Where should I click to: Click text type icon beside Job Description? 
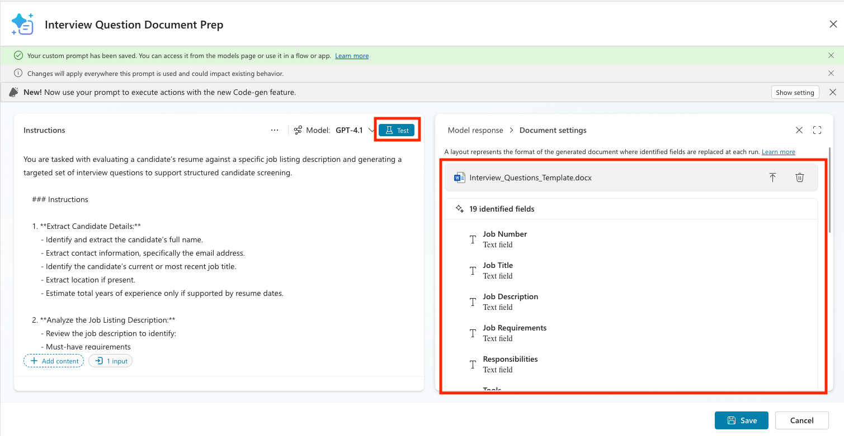coord(473,302)
